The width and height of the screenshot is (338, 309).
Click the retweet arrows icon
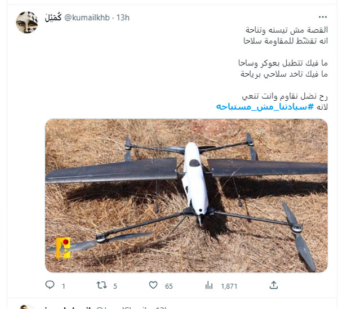(101, 285)
